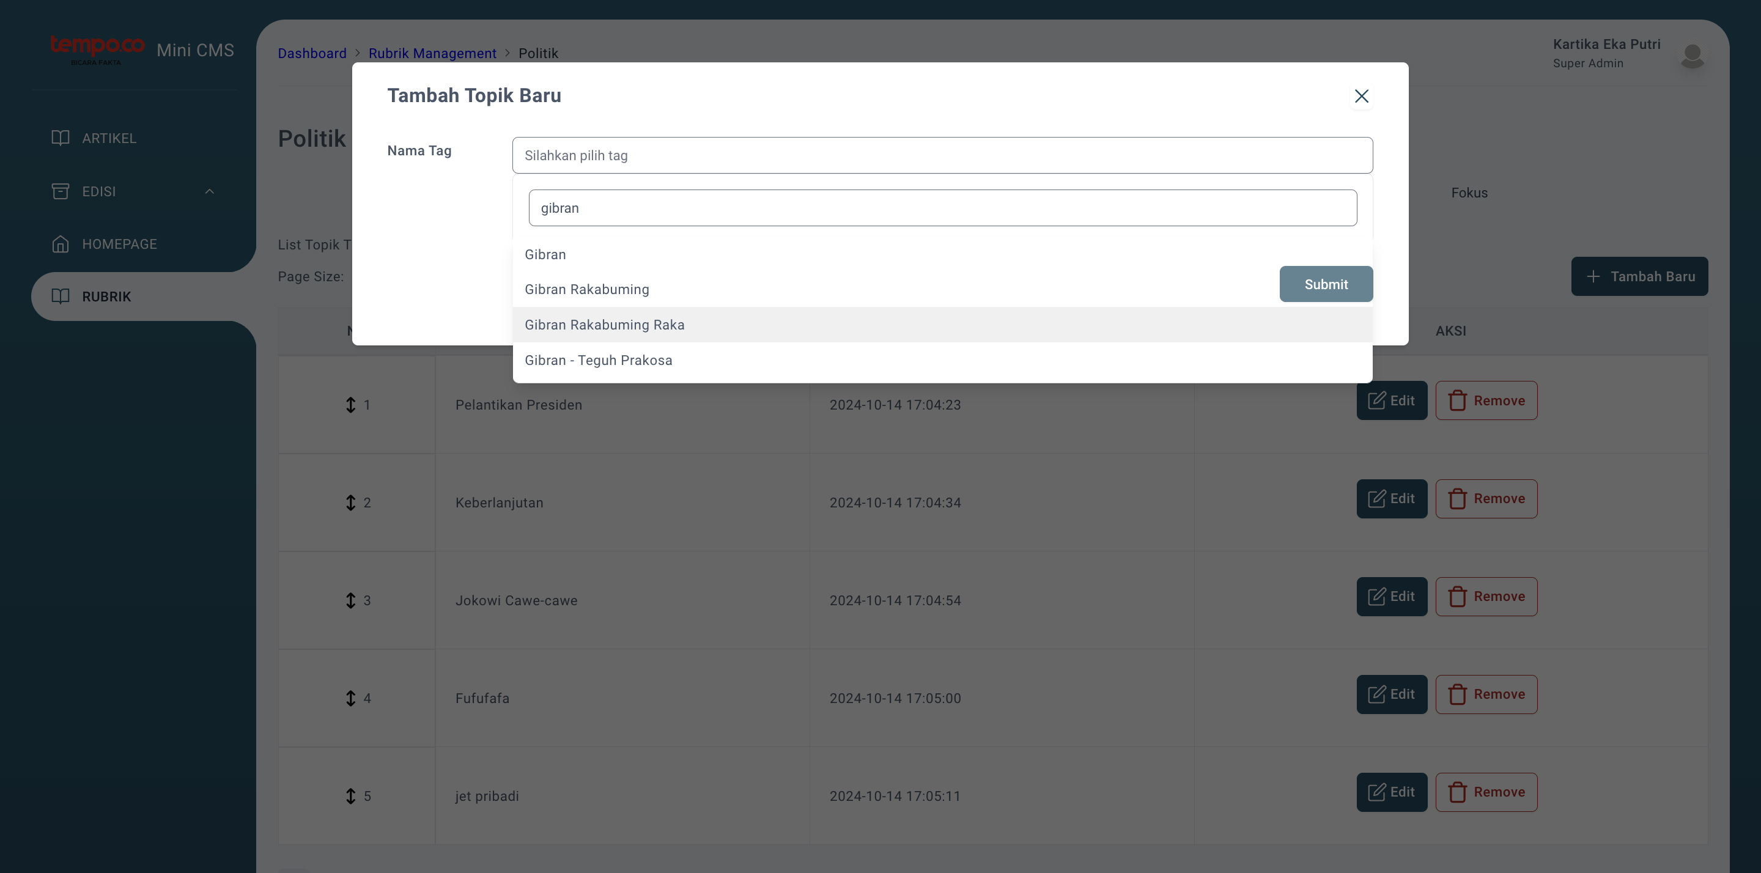Pick the Gibran - Teguh Prakosa option
The width and height of the screenshot is (1761, 873).
point(598,360)
